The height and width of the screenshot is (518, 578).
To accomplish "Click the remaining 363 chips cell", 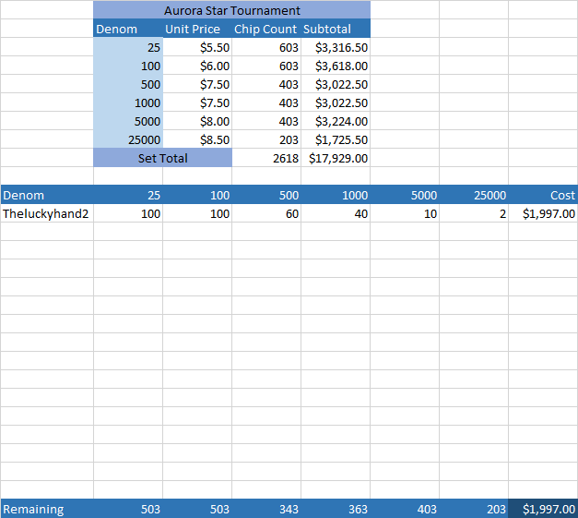I will click(335, 509).
